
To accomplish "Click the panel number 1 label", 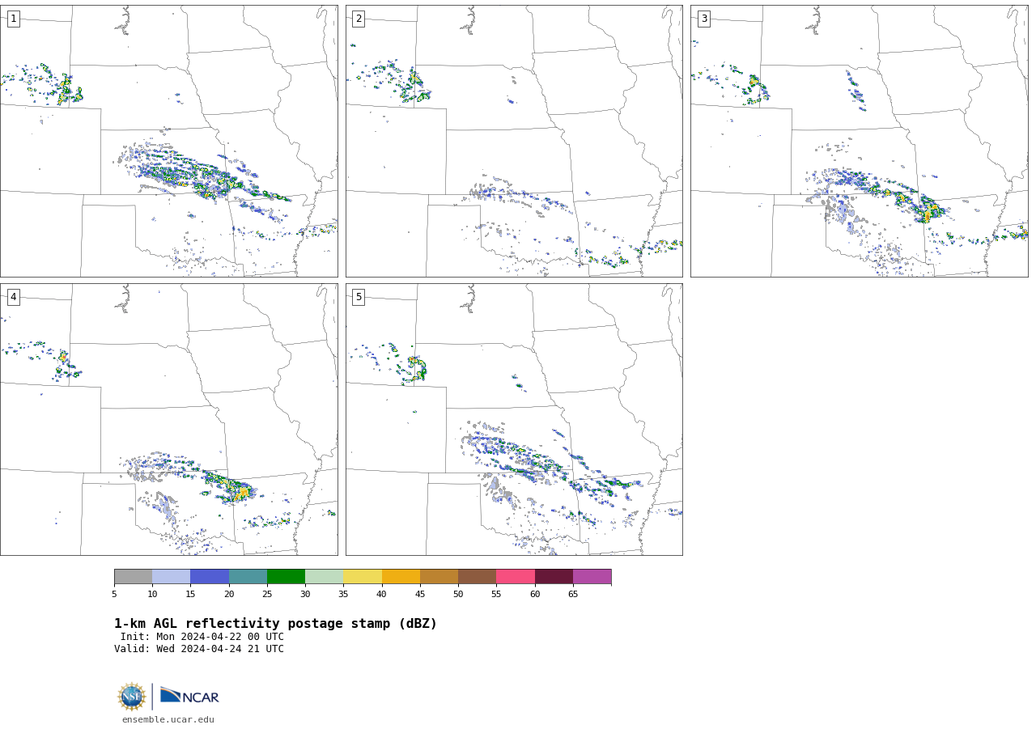I will [x=13, y=19].
